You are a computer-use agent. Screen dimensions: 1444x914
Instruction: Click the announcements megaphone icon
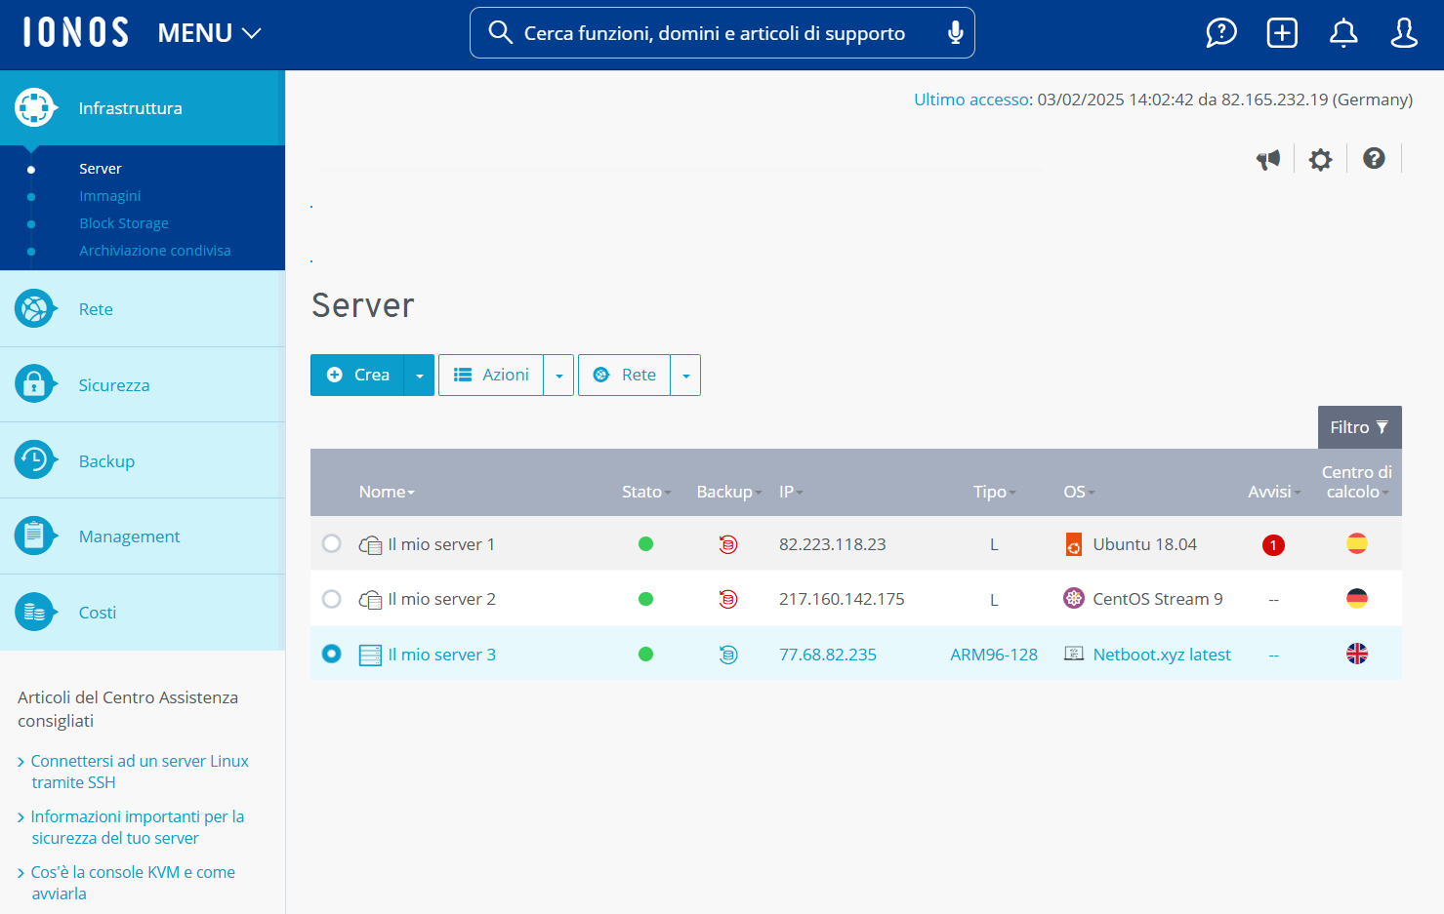click(1268, 159)
